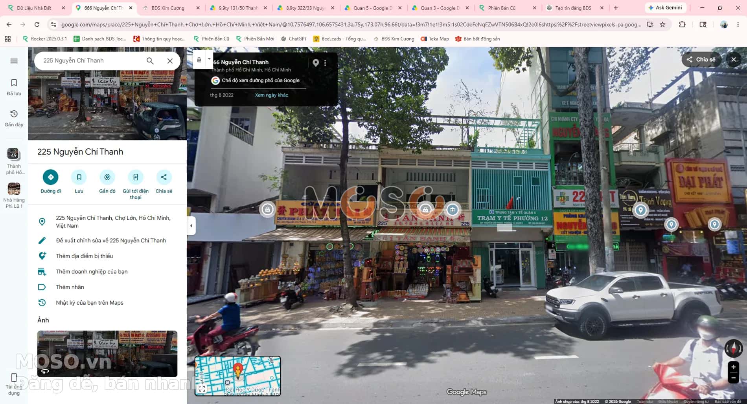The height and width of the screenshot is (404, 747).
Task: Switch to the BĐS Kim Cương tab
Action: point(168,8)
